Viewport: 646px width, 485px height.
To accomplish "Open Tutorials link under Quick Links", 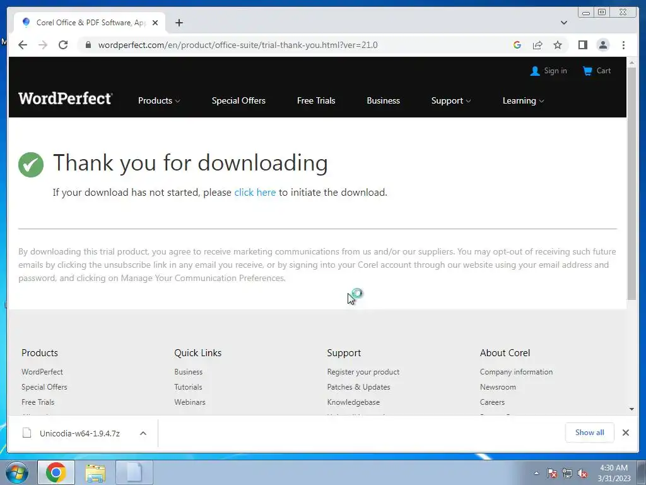I will (x=188, y=387).
